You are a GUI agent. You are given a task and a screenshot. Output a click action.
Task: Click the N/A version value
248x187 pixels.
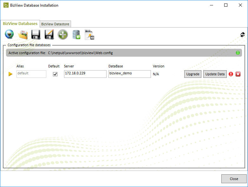coord(156,74)
